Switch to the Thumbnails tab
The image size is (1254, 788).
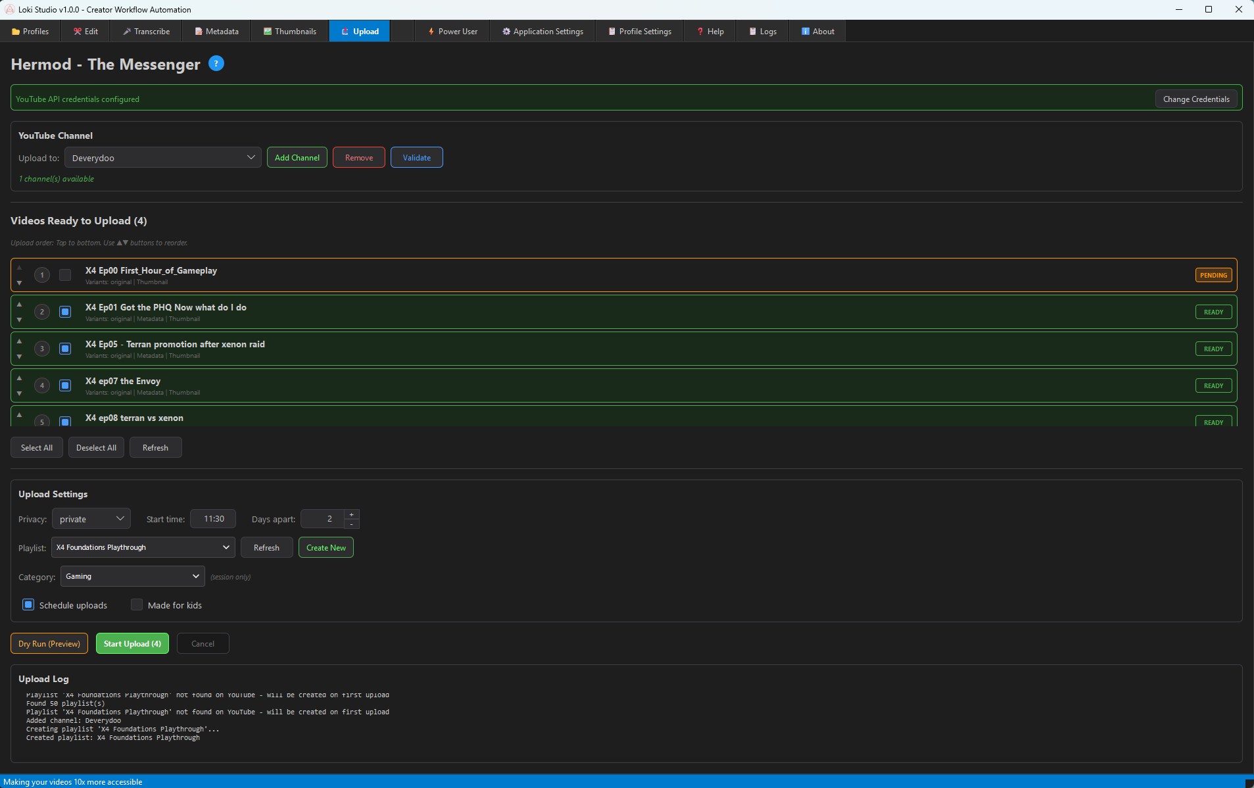point(289,31)
